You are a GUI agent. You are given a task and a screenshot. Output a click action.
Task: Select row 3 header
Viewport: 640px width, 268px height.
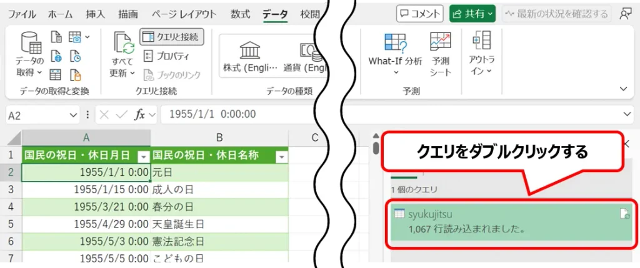tap(11, 190)
